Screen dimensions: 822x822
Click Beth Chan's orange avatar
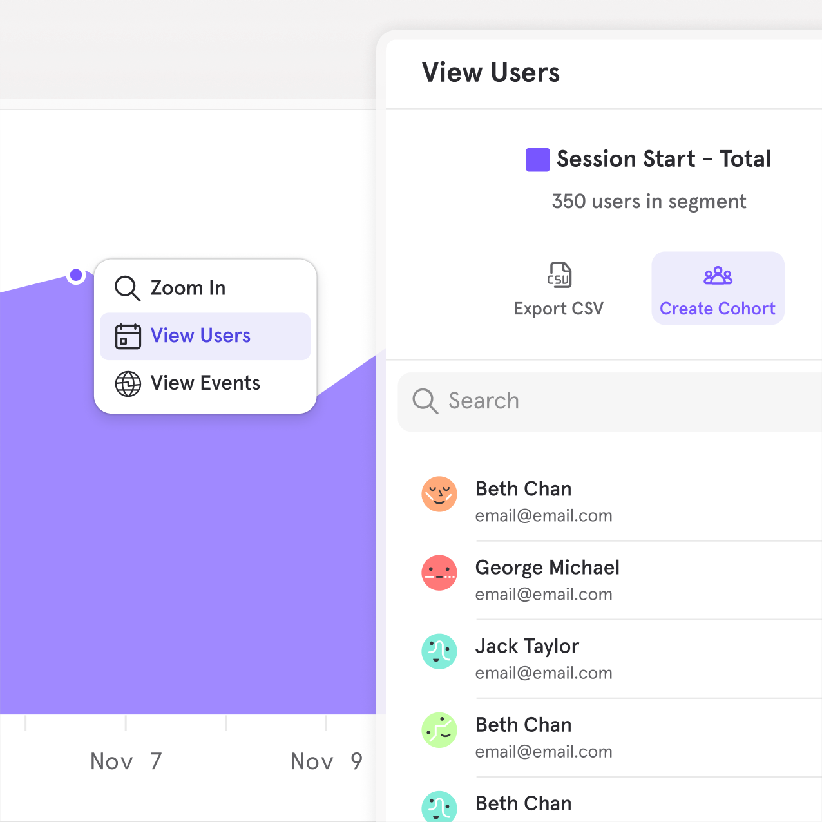(x=439, y=494)
